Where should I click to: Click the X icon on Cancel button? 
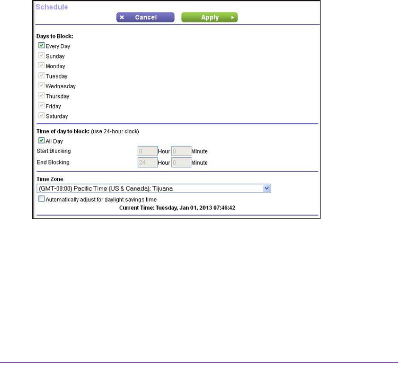pyautogui.click(x=122, y=17)
